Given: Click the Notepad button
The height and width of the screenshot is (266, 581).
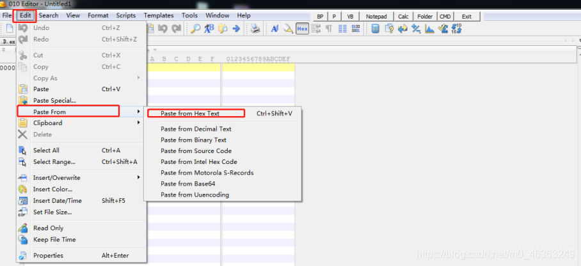Looking at the screenshot, I should click(x=376, y=16).
